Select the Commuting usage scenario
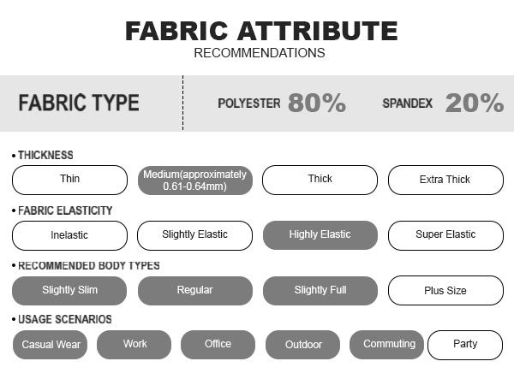The height and width of the screenshot is (385, 514). (x=387, y=345)
